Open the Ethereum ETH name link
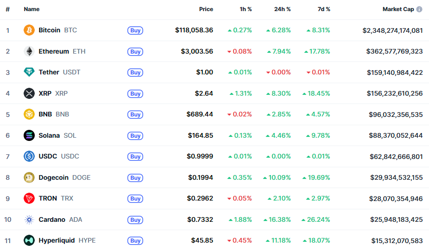429x250 pixels. (62, 51)
